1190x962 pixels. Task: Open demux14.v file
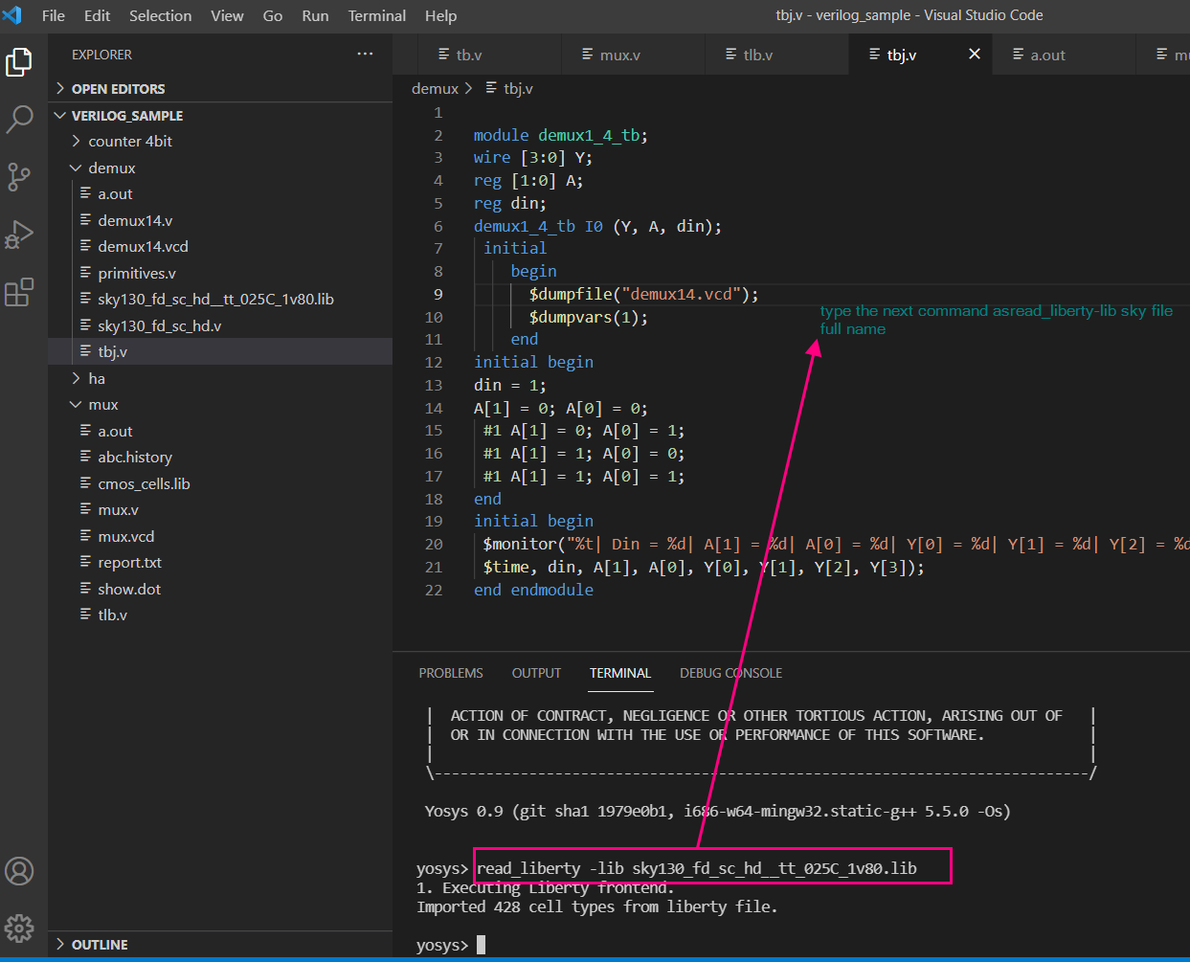click(x=220, y=220)
